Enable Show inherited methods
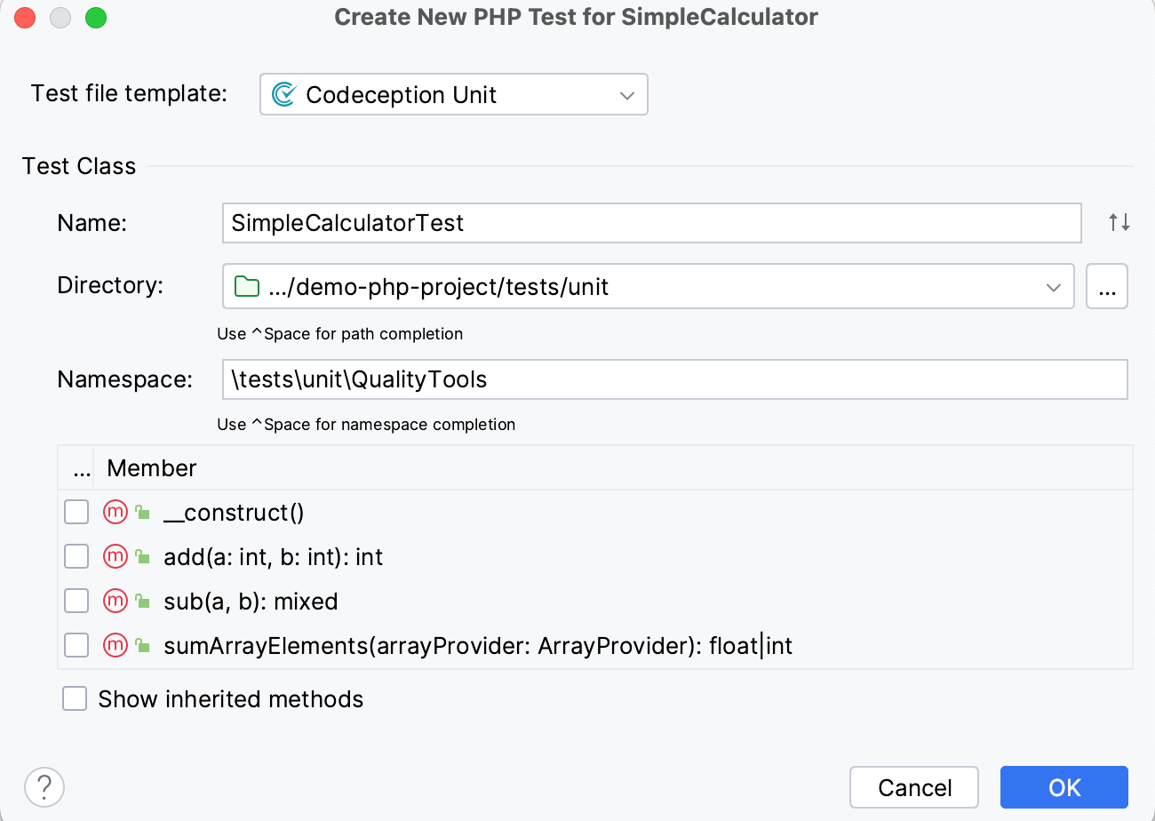 point(75,698)
